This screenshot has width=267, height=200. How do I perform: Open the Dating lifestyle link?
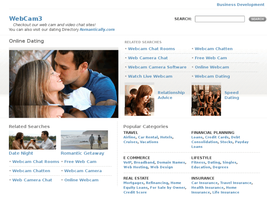pos(214,162)
